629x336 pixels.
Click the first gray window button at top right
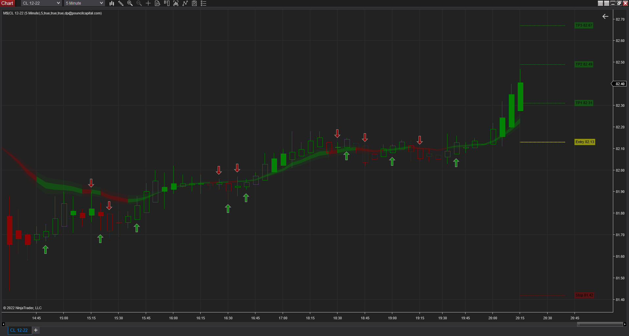click(x=600, y=3)
